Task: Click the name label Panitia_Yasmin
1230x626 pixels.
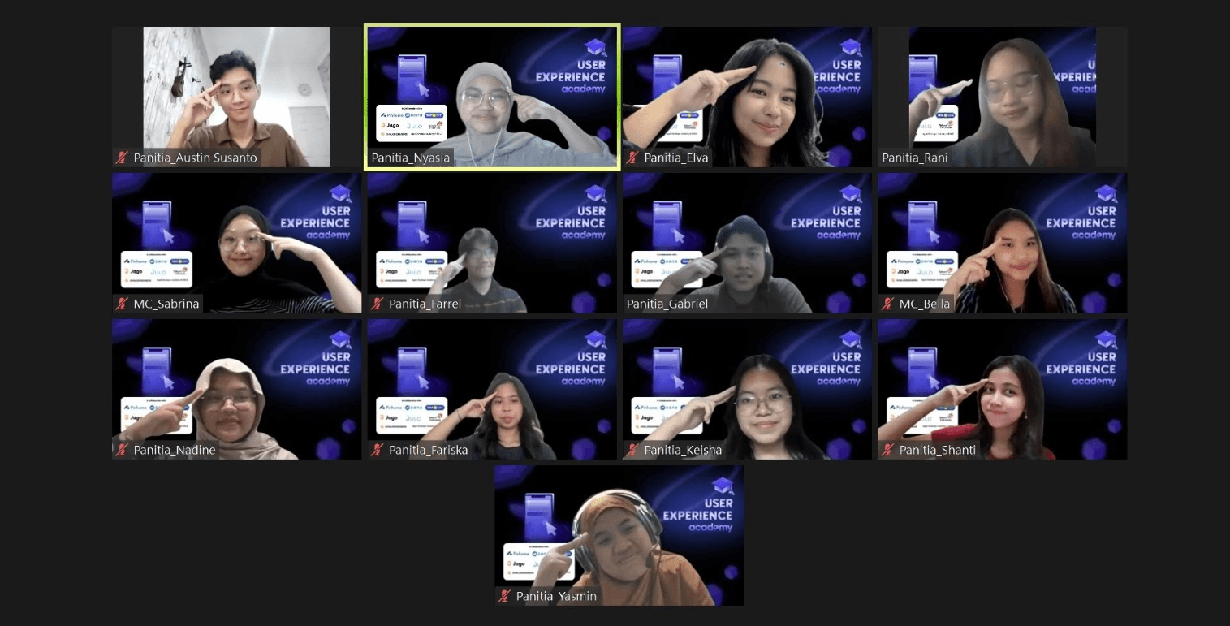Action: point(556,596)
